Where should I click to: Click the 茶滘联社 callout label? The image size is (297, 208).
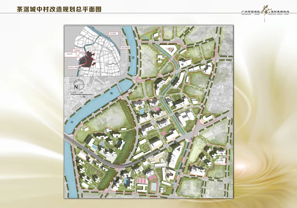pyautogui.click(x=77, y=51)
